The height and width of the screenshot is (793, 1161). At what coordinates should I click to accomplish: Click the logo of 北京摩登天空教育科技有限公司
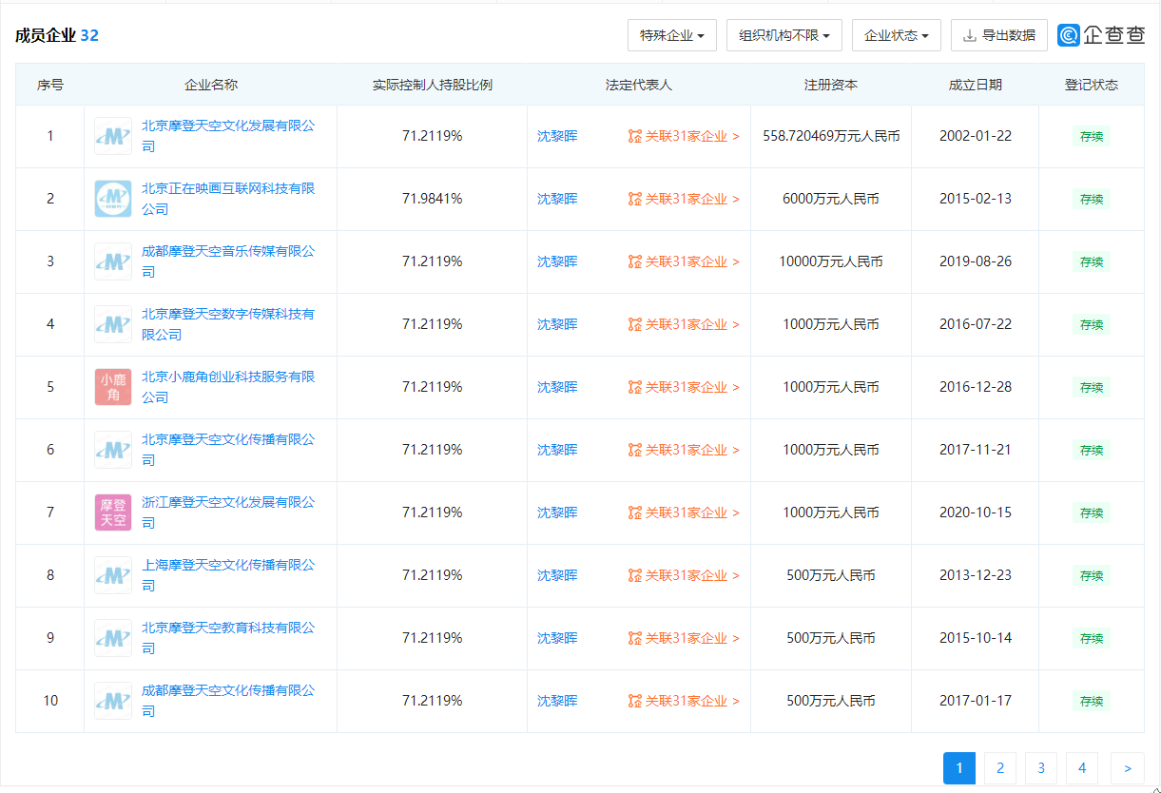(113, 638)
